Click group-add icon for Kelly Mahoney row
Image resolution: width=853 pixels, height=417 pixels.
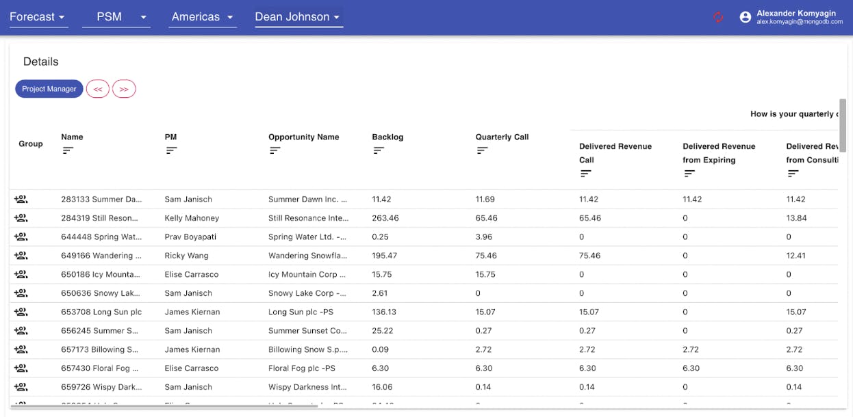(21, 218)
